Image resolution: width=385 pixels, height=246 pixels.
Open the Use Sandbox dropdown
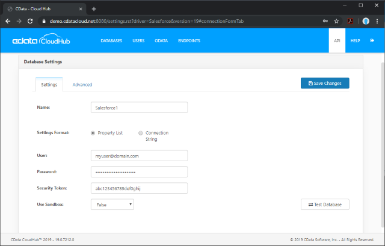click(112, 204)
